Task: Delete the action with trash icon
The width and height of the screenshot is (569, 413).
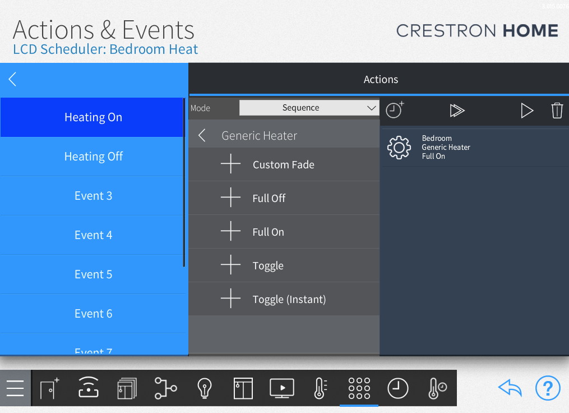Action: (x=557, y=111)
